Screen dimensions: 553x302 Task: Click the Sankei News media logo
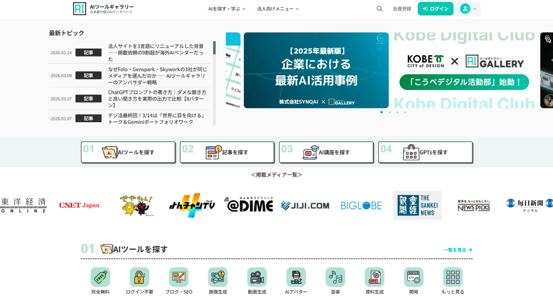point(418,205)
